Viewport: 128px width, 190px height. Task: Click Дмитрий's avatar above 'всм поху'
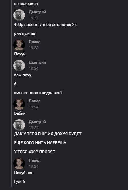(19, 66)
